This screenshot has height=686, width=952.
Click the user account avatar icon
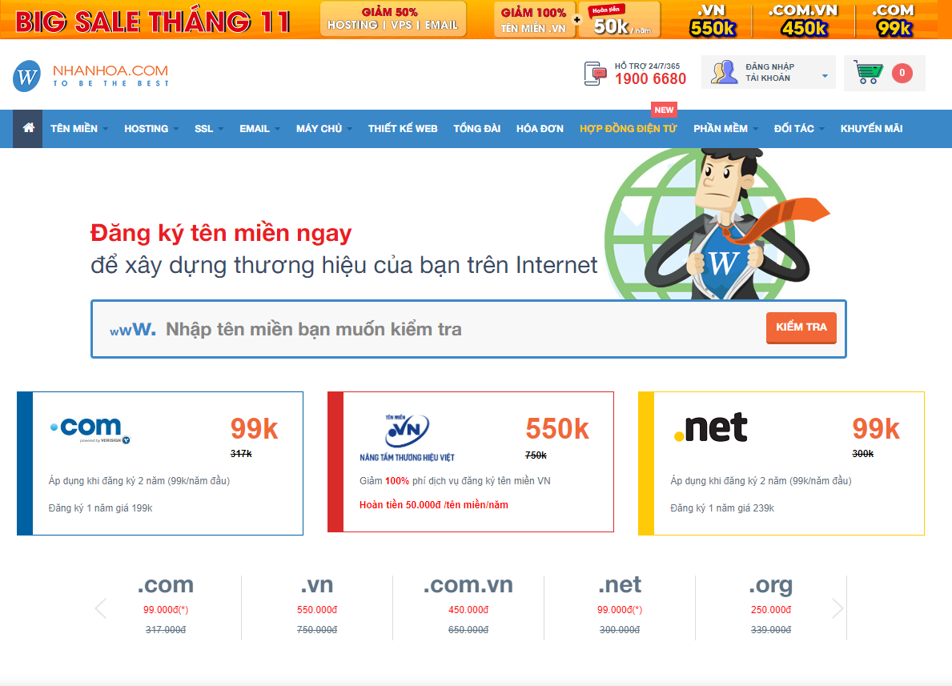point(724,72)
